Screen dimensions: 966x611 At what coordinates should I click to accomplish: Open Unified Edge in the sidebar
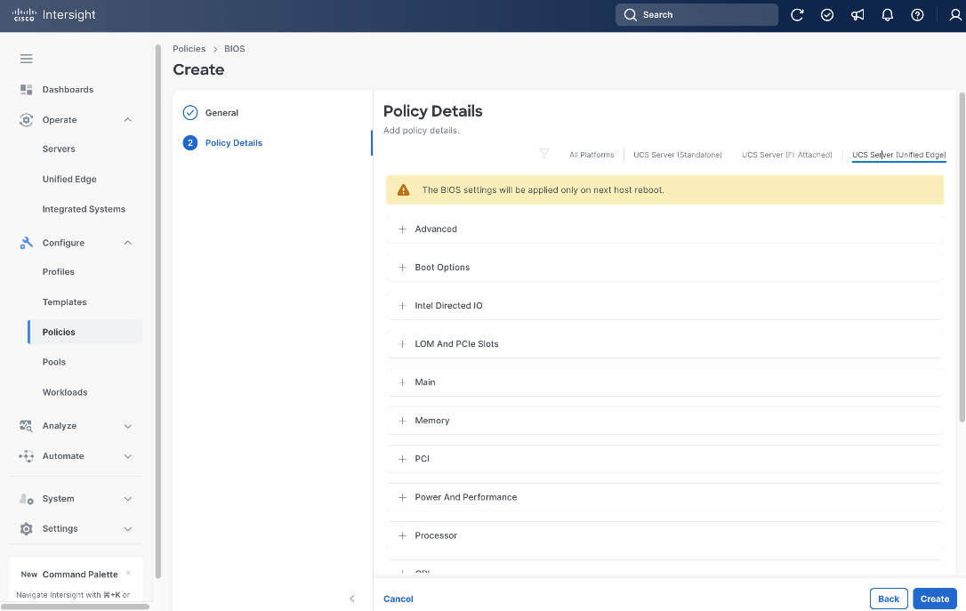pyautogui.click(x=69, y=180)
